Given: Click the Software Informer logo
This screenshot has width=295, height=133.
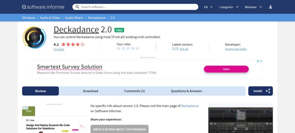Looking at the screenshot, I should pyautogui.click(x=43, y=7).
